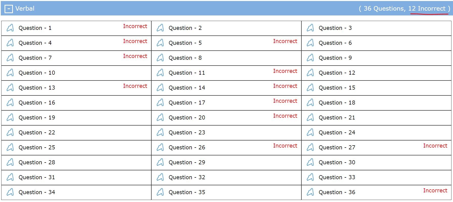Image resolution: width=453 pixels, height=202 pixels.
Task: Select the Question 27 icon
Action: (x=310, y=147)
